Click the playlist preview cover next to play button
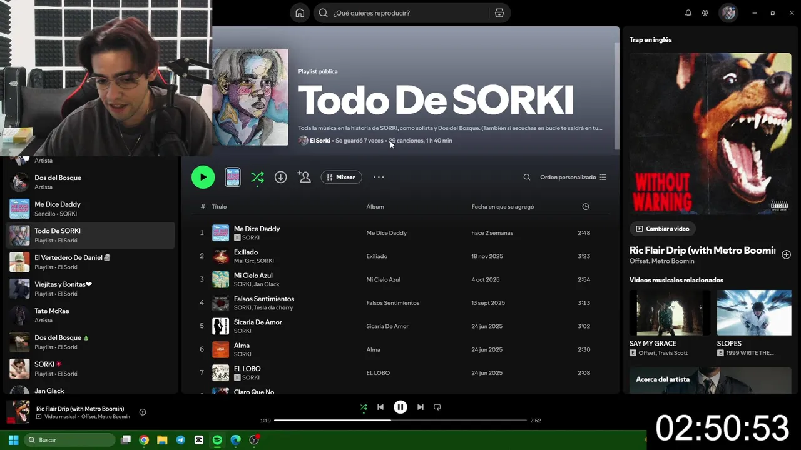The height and width of the screenshot is (450, 801). pyautogui.click(x=233, y=177)
